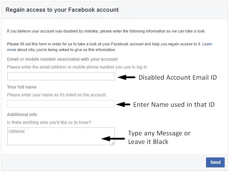This screenshot has height=171, width=229.
Task: Click the Your full name label
Action: [x=22, y=87]
